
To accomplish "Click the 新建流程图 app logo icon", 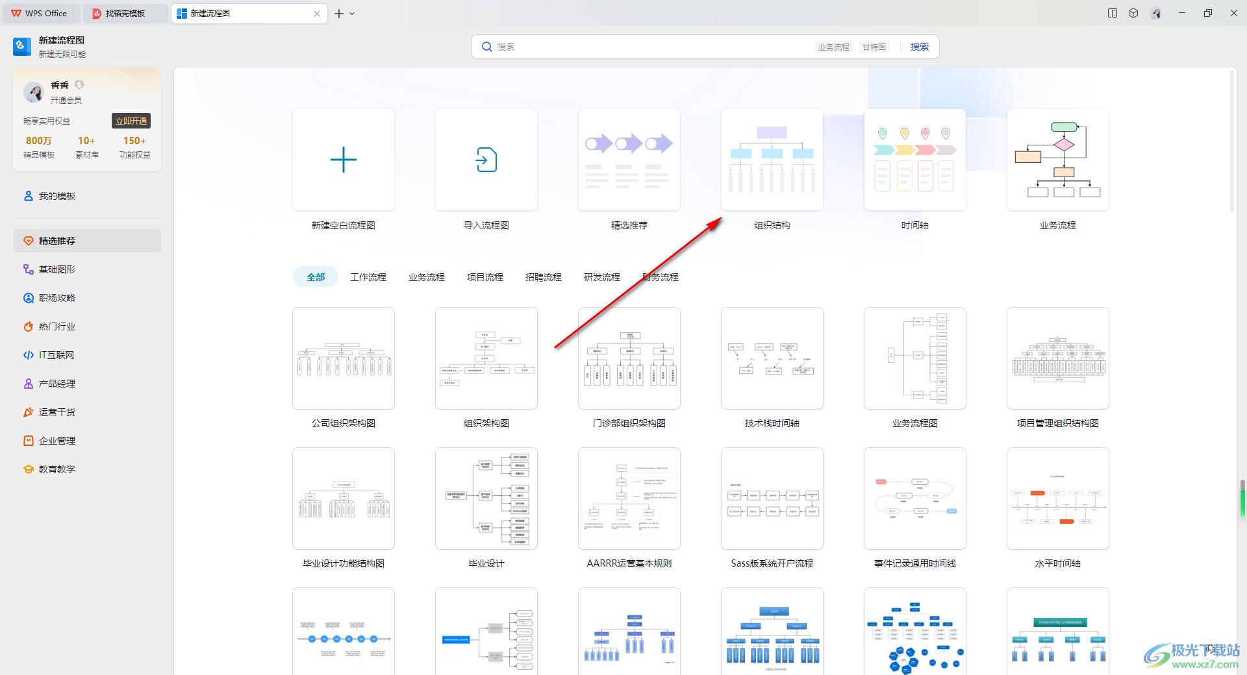I will [x=22, y=47].
